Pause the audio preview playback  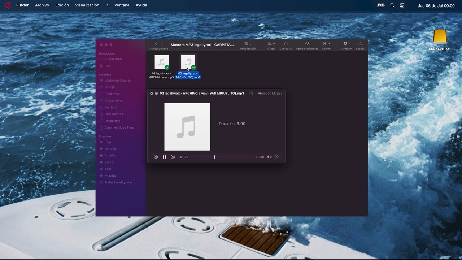click(164, 157)
